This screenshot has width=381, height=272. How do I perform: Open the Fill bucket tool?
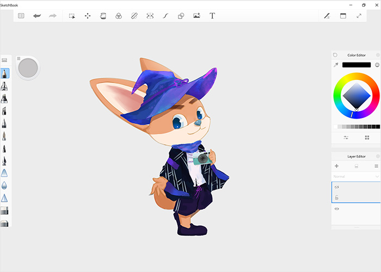pyautogui.click(x=103, y=16)
